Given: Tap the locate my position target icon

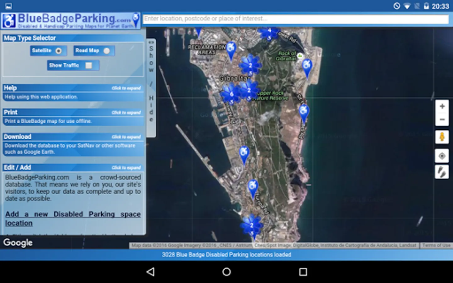Looking at the screenshot, I should click(x=442, y=156).
